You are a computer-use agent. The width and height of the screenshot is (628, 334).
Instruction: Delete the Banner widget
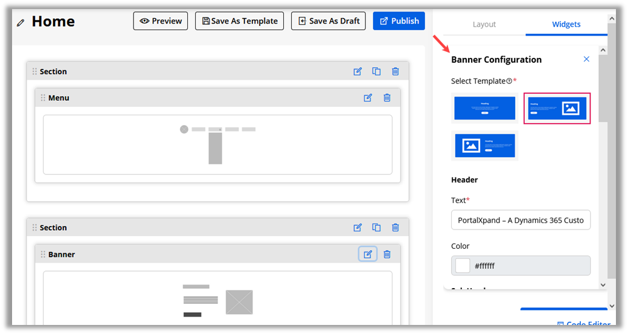(387, 254)
